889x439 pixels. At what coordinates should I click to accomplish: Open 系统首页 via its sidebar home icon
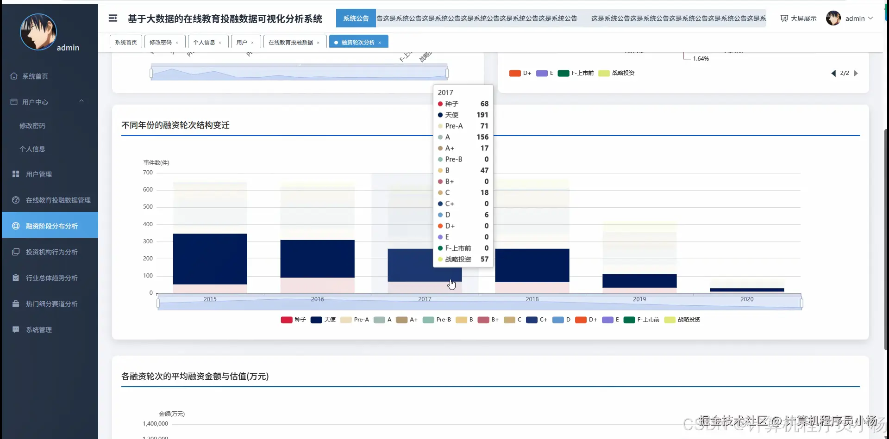click(14, 76)
